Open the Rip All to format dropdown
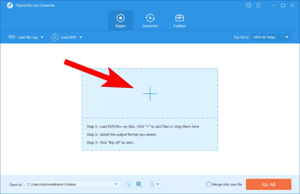The width and height of the screenshot is (300, 194). [x=271, y=37]
